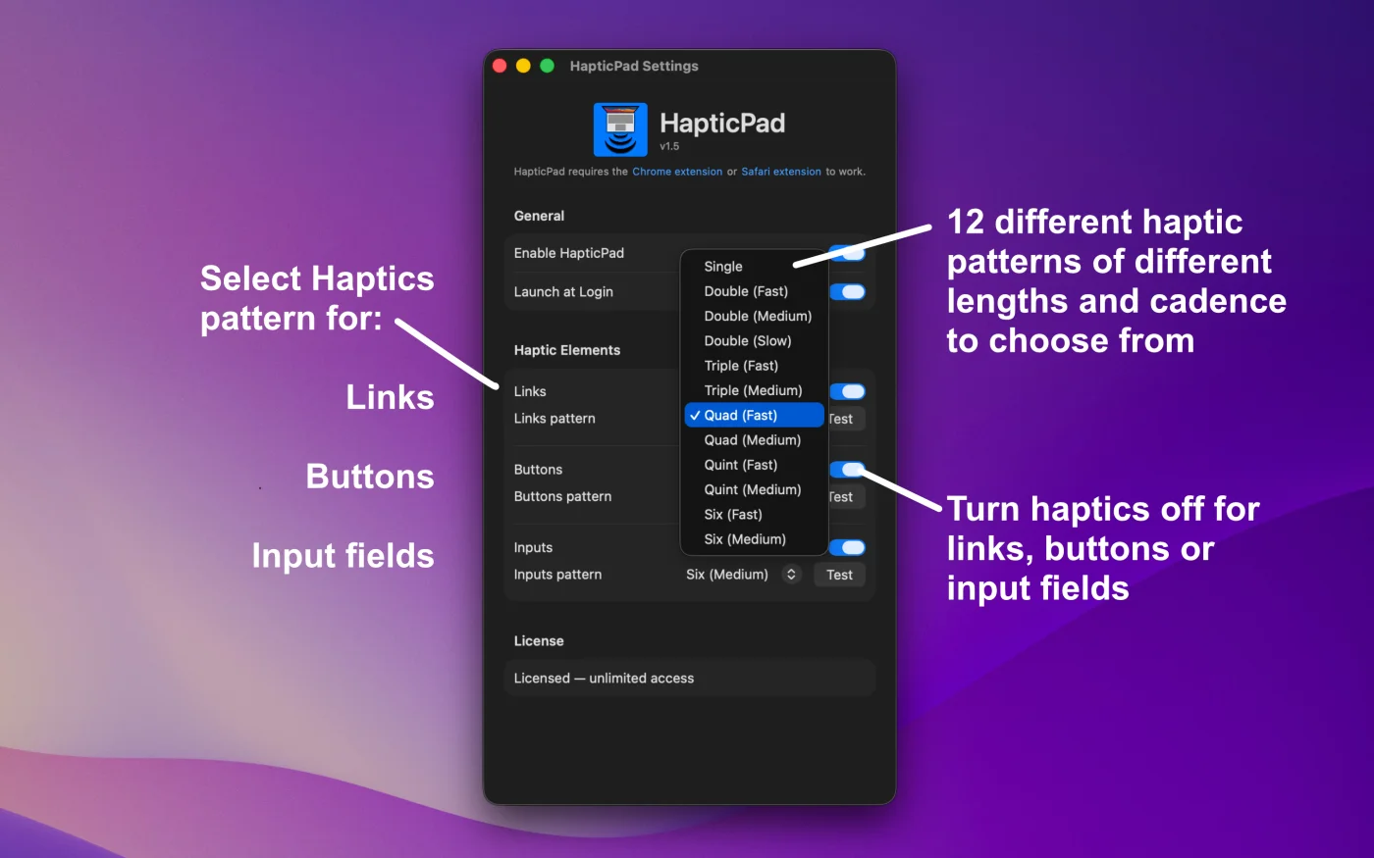The image size is (1374, 858).
Task: Pick Double (Medium) in the menu
Action: [x=755, y=316]
